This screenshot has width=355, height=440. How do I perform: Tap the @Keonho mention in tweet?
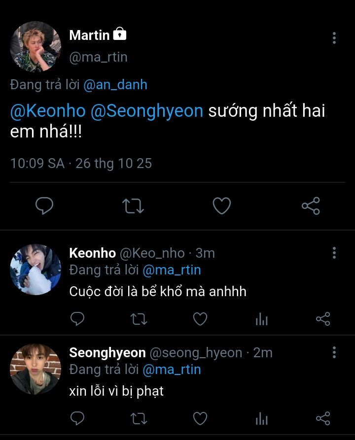click(48, 111)
